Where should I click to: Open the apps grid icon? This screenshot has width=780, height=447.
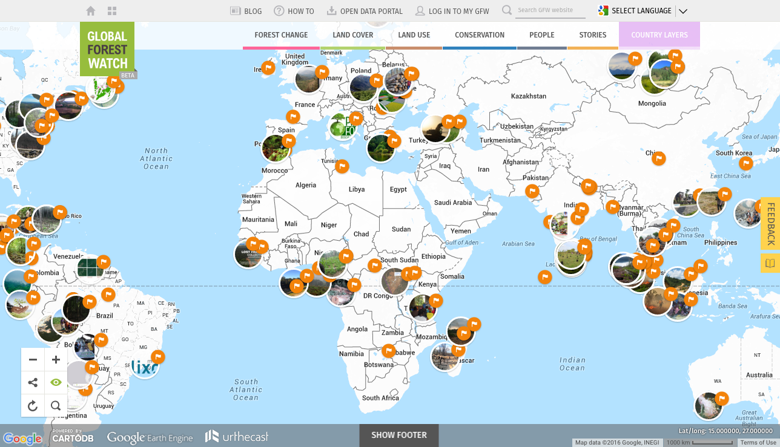point(112,11)
